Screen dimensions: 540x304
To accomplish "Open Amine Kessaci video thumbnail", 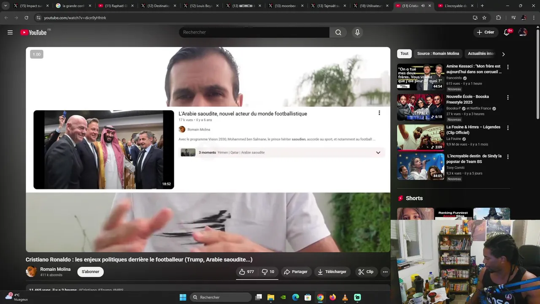I will 420,77.
